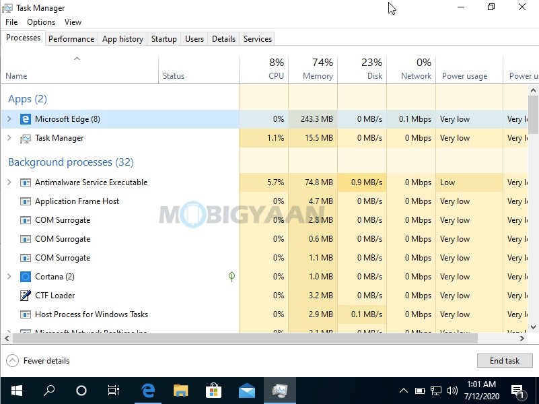The width and height of the screenshot is (539, 404).
Task: Open File Explorer from taskbar
Action: tap(181, 391)
